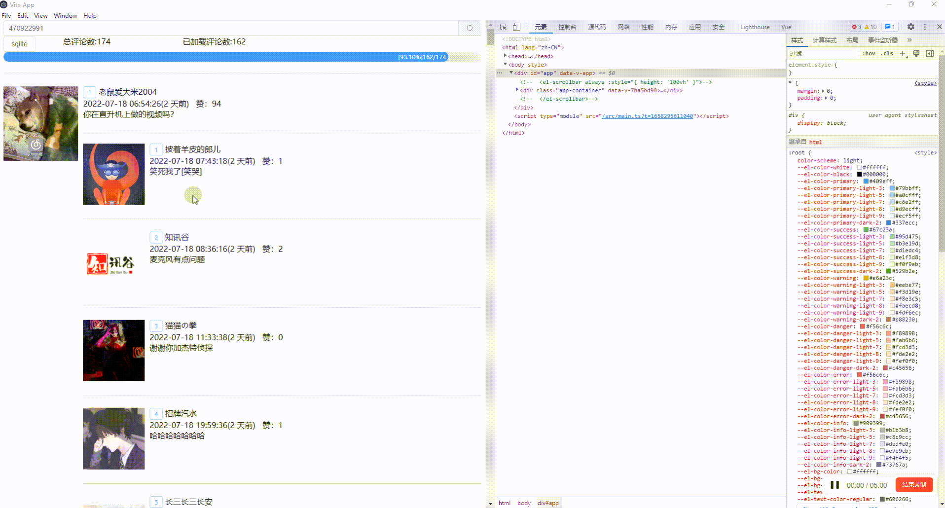Click the 知讯谷 logo avatar
The image size is (945, 508).
tap(113, 262)
